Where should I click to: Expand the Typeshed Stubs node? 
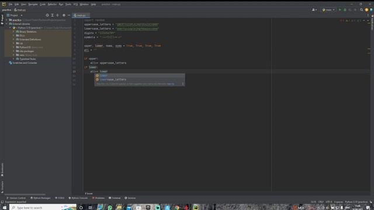(13, 59)
